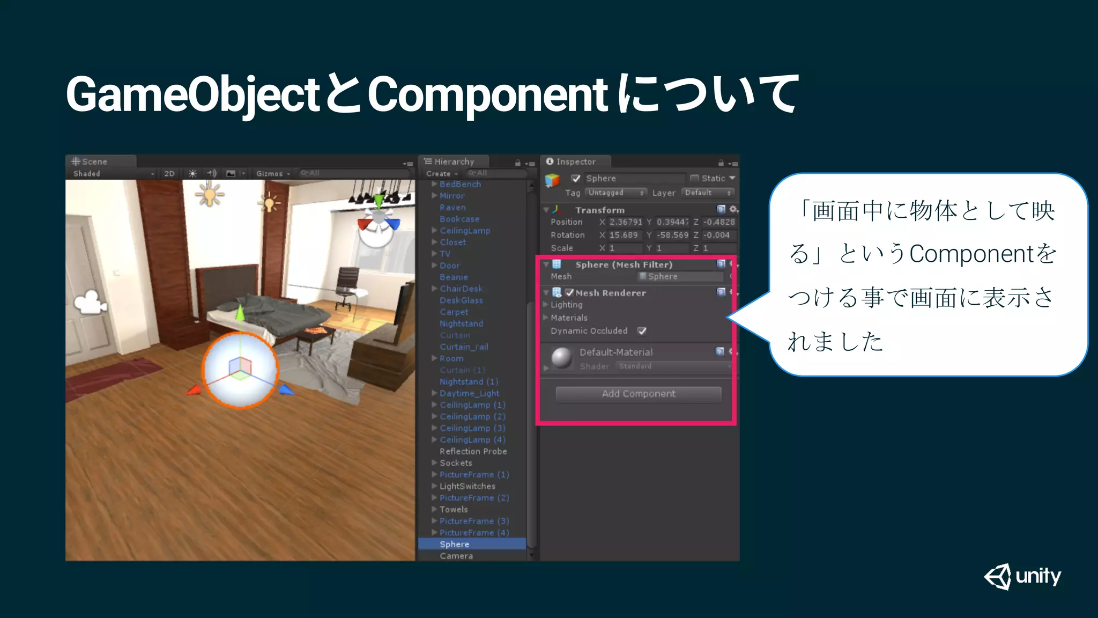
Task: Click the Transform axes icon
Action: 557,210
